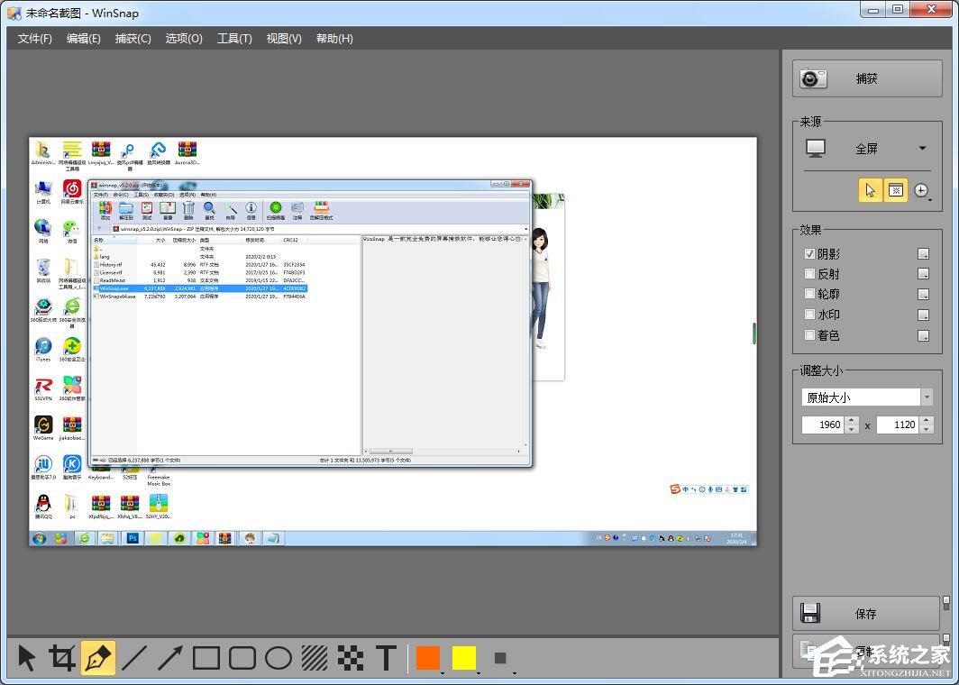Select the Crop tool

61,658
